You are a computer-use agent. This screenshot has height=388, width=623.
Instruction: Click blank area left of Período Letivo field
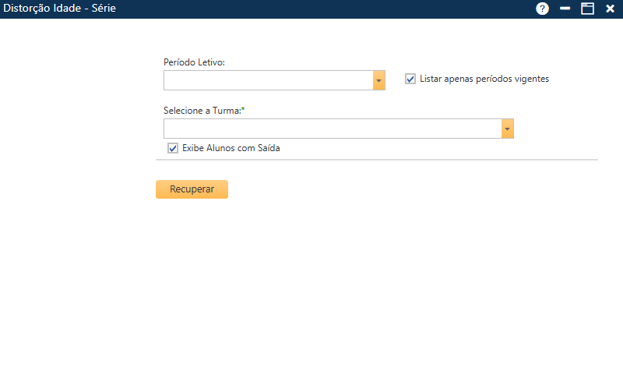pyautogui.click(x=78, y=80)
